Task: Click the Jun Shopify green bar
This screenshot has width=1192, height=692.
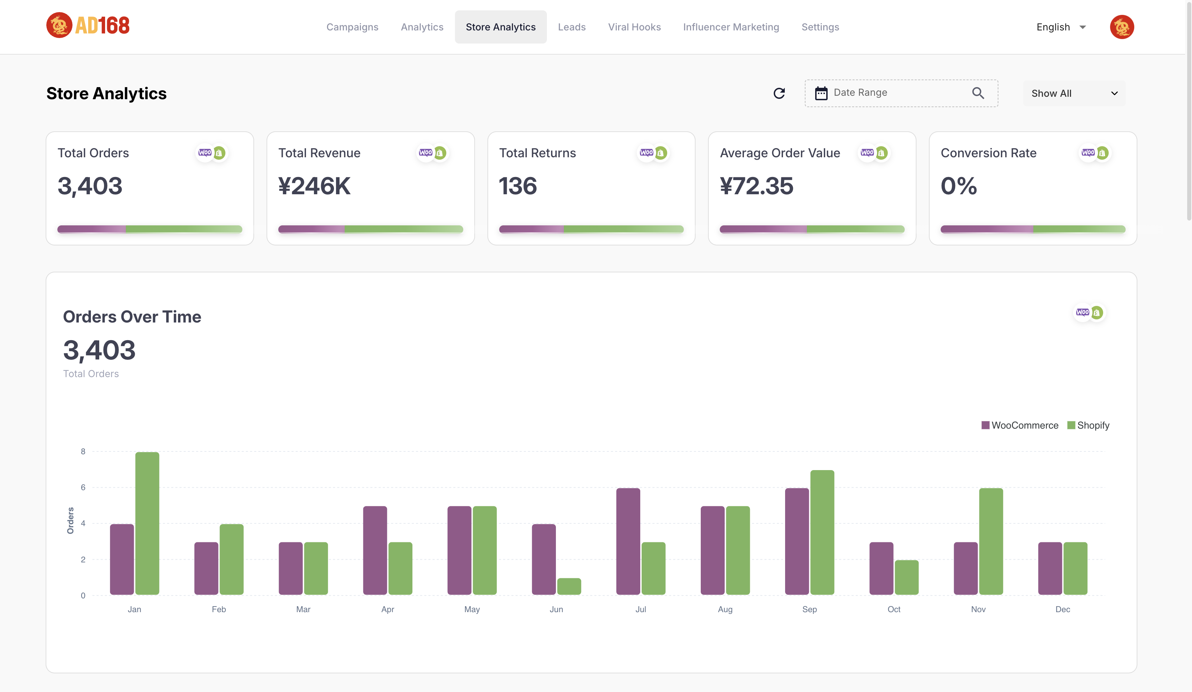Action: 569,586
